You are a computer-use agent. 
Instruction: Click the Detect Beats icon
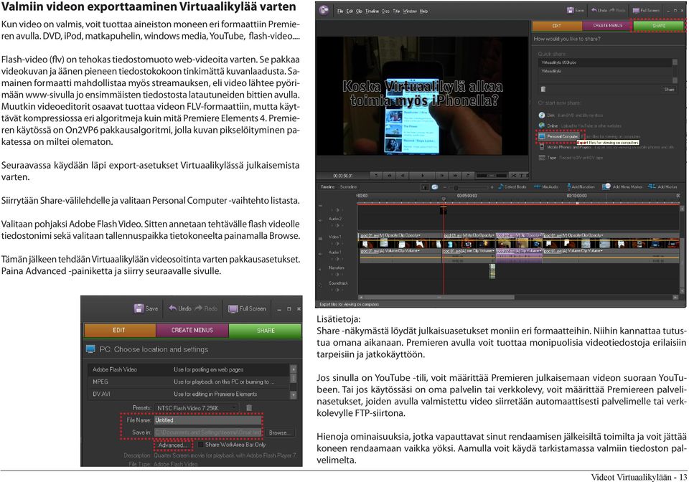(x=500, y=186)
